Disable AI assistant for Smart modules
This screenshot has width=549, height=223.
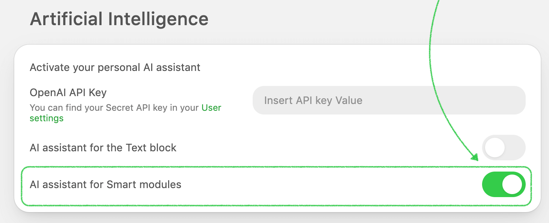504,184
